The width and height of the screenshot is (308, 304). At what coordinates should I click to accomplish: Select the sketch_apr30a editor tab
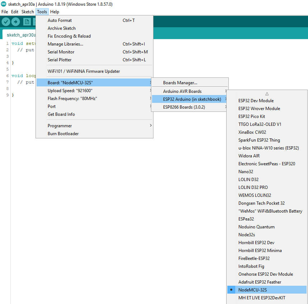[19, 35]
